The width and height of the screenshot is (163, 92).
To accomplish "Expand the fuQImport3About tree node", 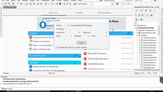I will pyautogui.click(x=139, y=40).
